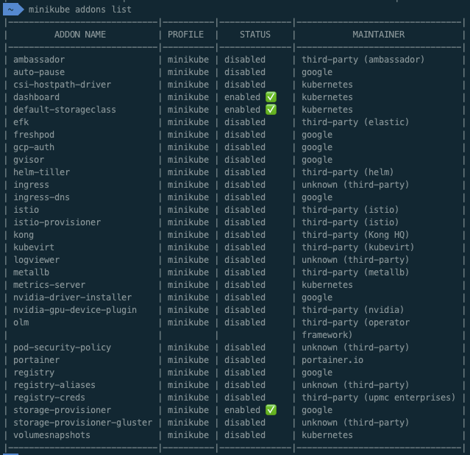The width and height of the screenshot is (470, 455).
Task: Click the 'kong' addon name
Action: [x=24, y=235]
